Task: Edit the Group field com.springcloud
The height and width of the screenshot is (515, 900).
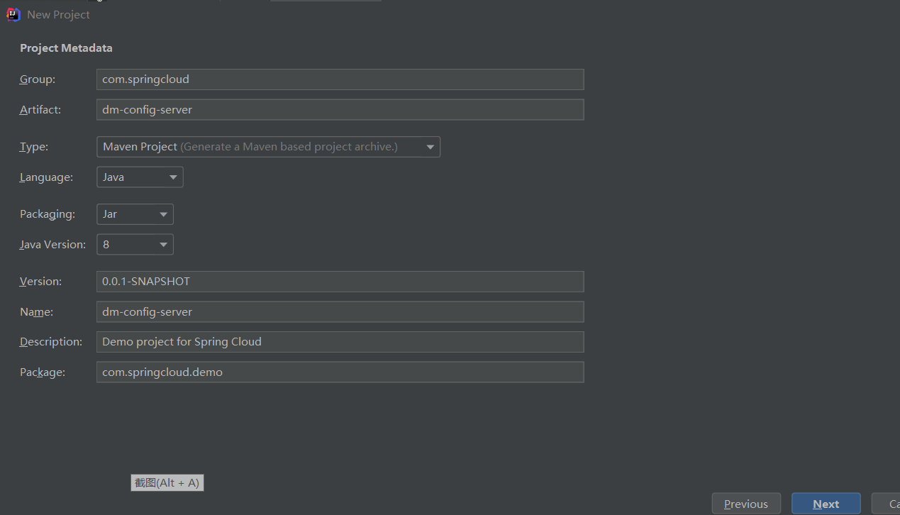Action: (340, 79)
